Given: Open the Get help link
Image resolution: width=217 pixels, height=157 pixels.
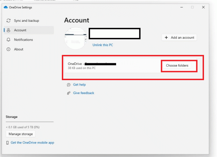Looking at the screenshot, I should point(79,84).
